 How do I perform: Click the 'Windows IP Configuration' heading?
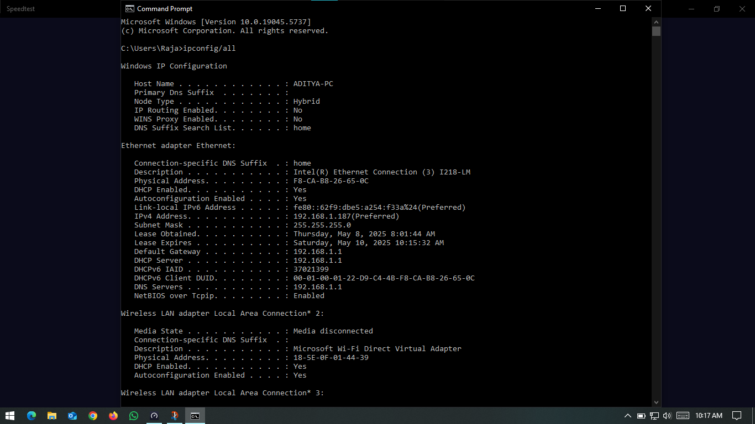click(x=174, y=66)
